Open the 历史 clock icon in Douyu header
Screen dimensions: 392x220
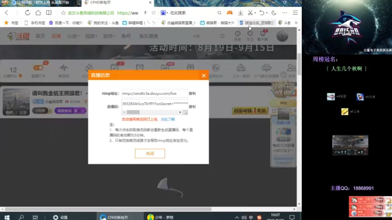tap(238, 36)
